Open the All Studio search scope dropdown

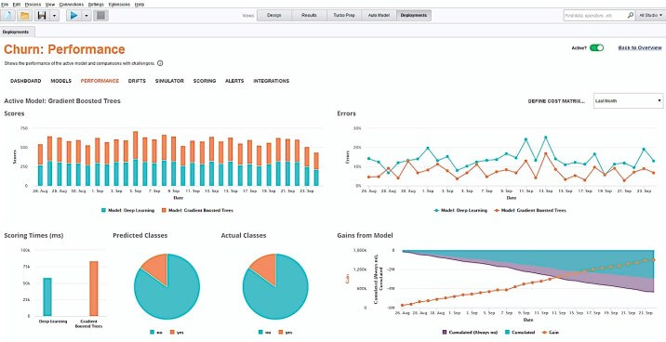[x=650, y=15]
